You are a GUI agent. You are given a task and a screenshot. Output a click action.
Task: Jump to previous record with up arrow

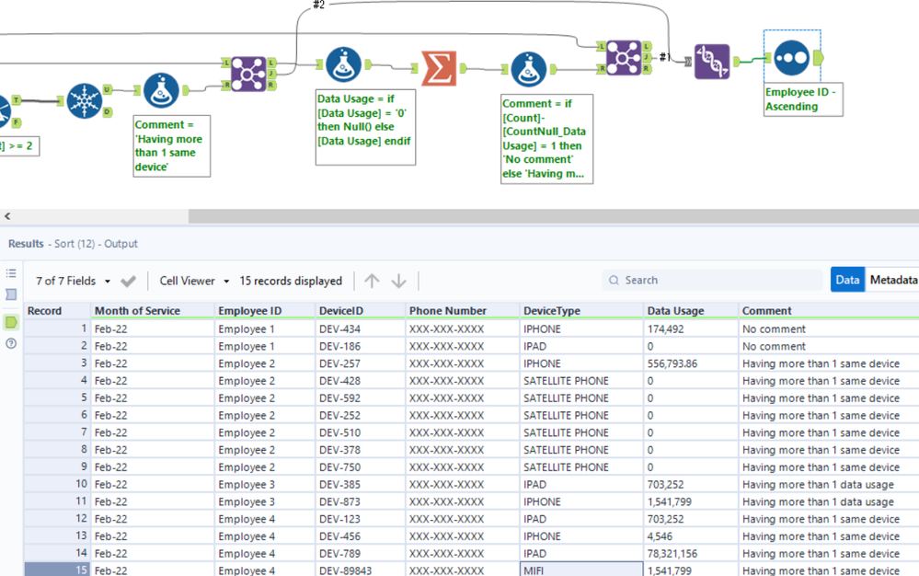click(x=372, y=281)
